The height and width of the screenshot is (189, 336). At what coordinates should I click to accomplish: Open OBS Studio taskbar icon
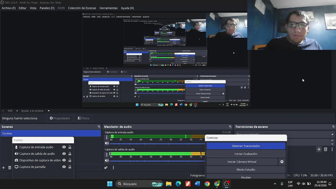(227, 184)
